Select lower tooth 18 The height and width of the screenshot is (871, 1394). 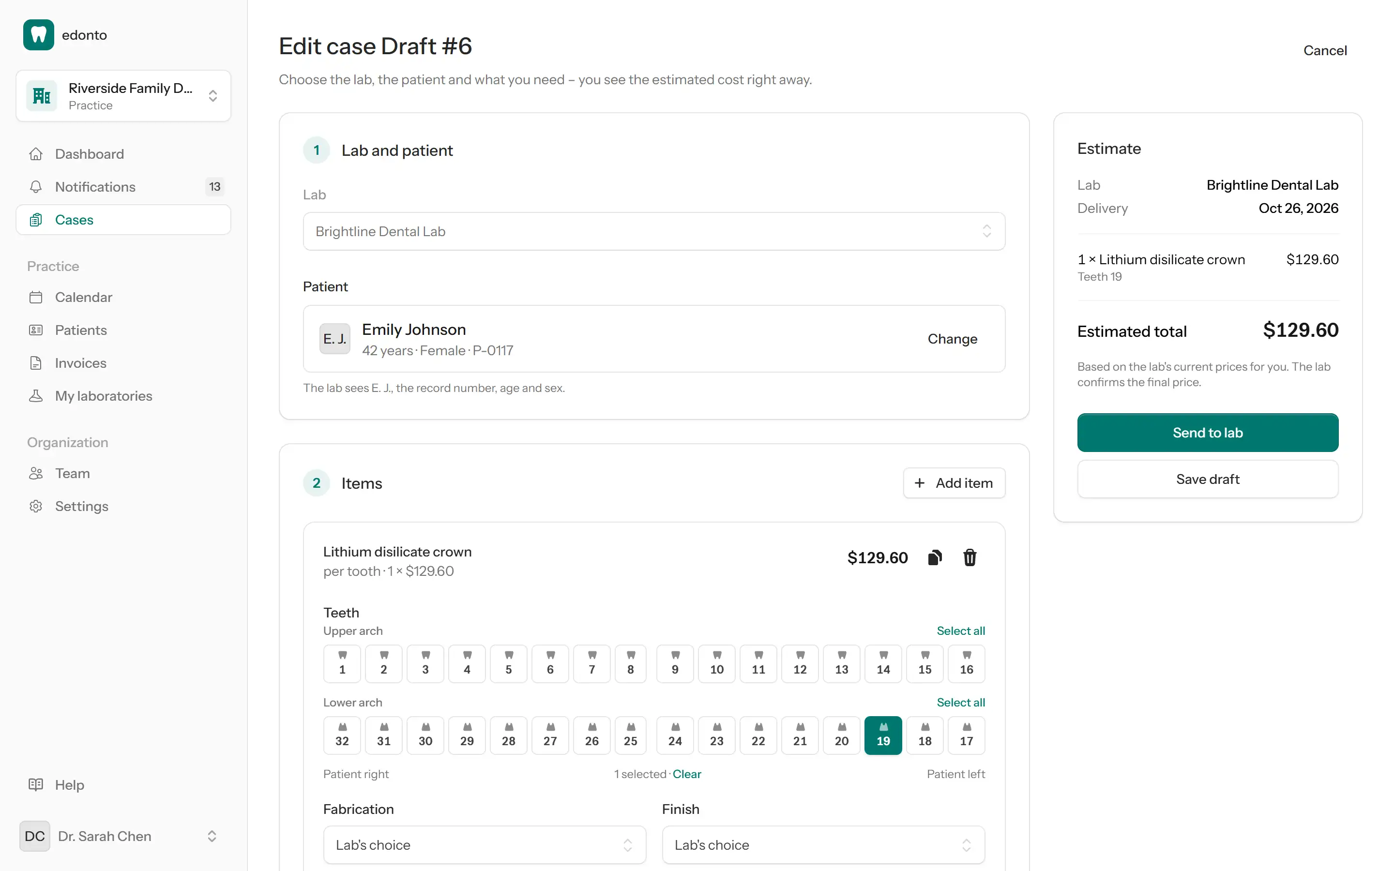tap(924, 735)
